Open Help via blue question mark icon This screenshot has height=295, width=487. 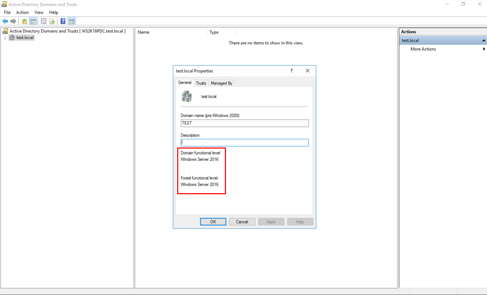63,21
